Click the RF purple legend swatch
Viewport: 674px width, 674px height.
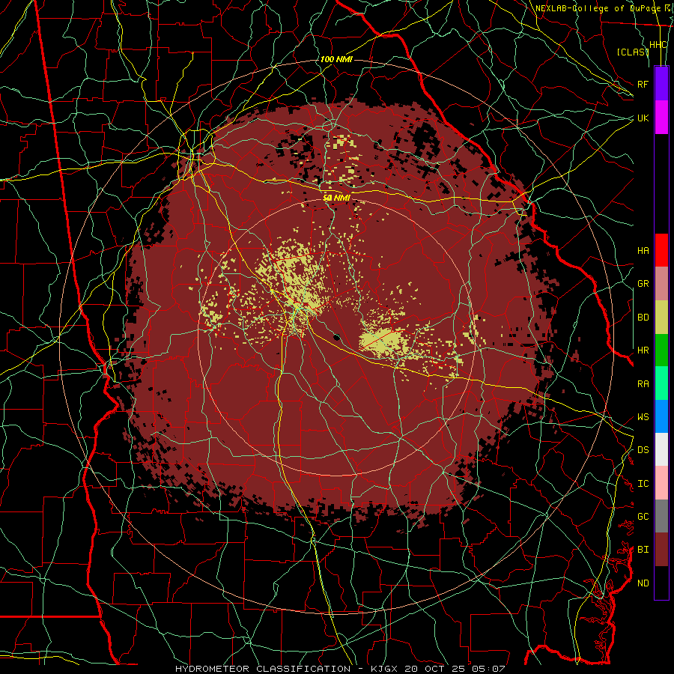coord(661,84)
